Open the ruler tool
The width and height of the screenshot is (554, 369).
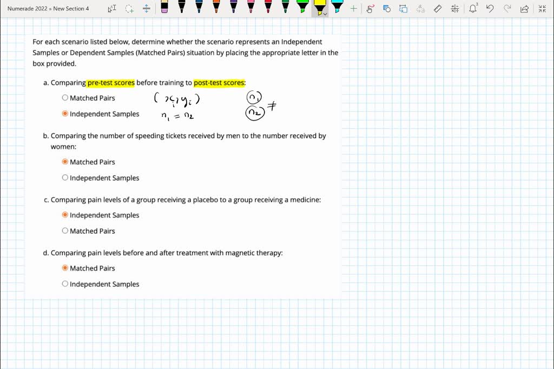[438, 9]
